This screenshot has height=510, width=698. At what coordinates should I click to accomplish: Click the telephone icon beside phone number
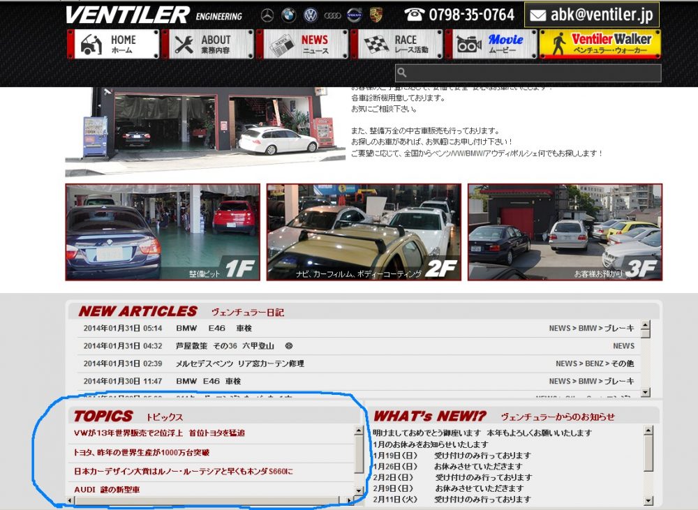(x=414, y=14)
